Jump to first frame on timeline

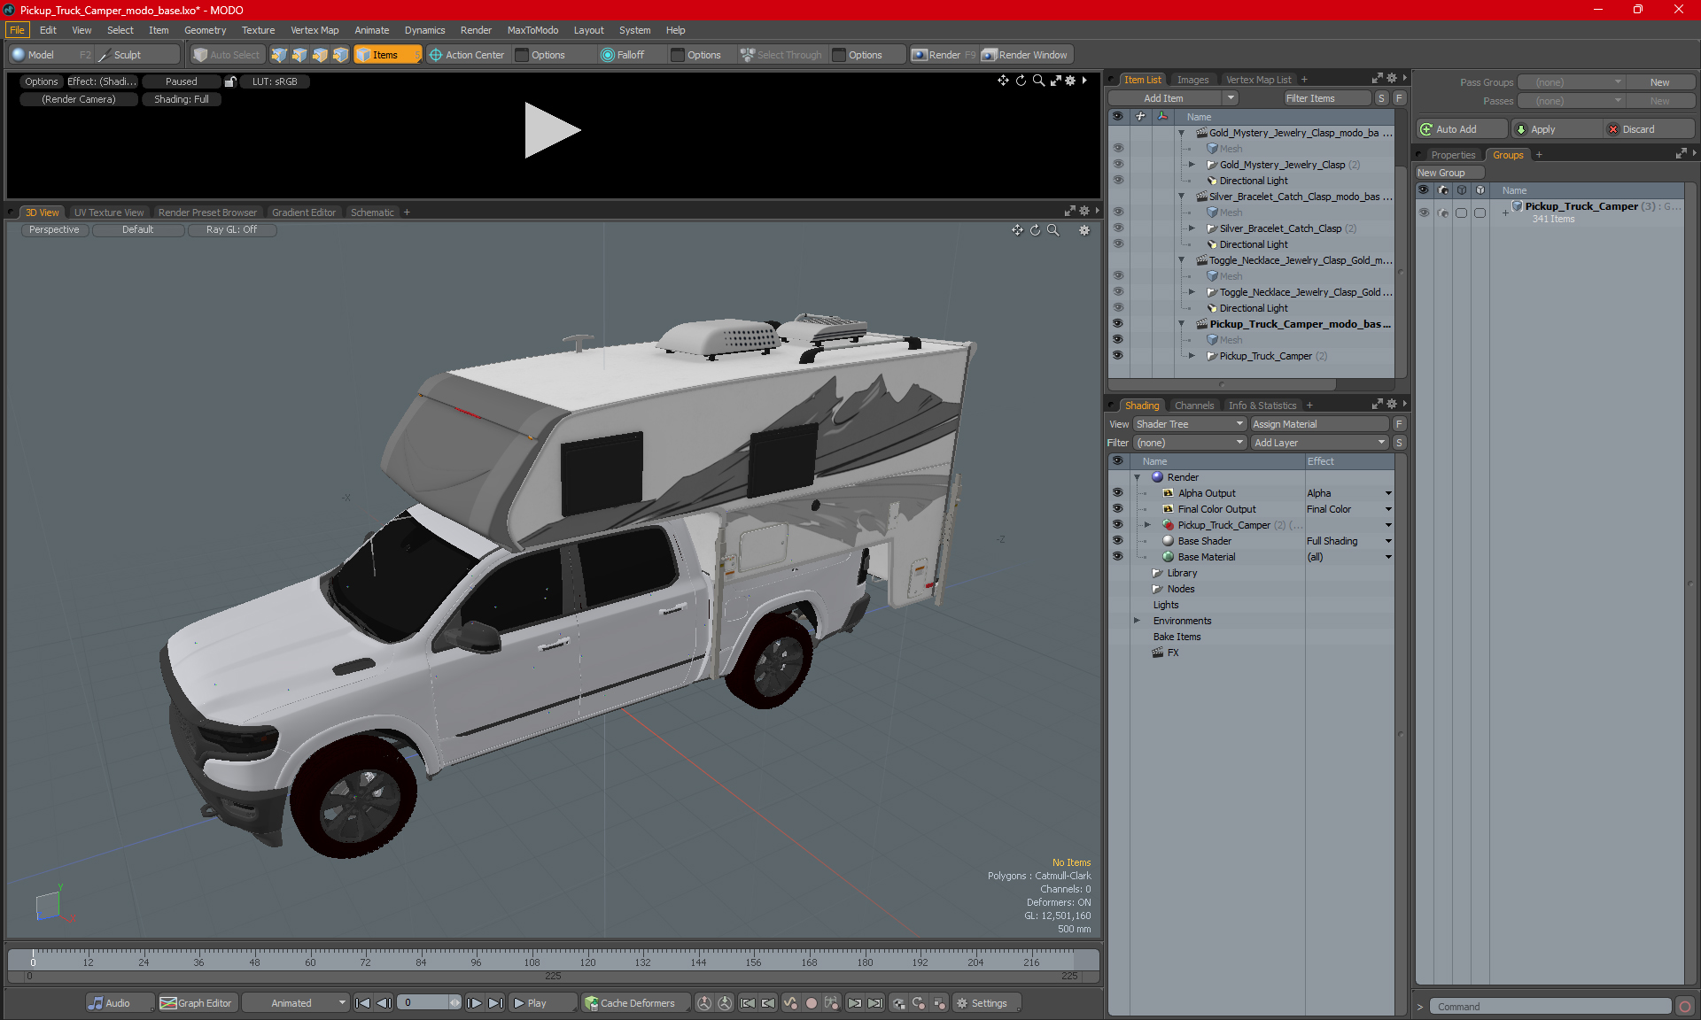(x=362, y=1003)
